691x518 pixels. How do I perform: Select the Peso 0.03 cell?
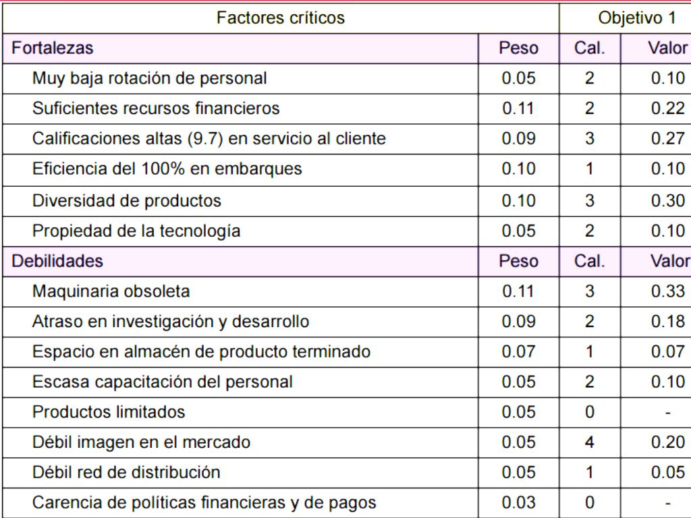(x=518, y=502)
